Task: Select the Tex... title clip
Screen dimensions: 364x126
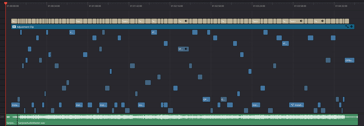Action: [x=79, y=21]
